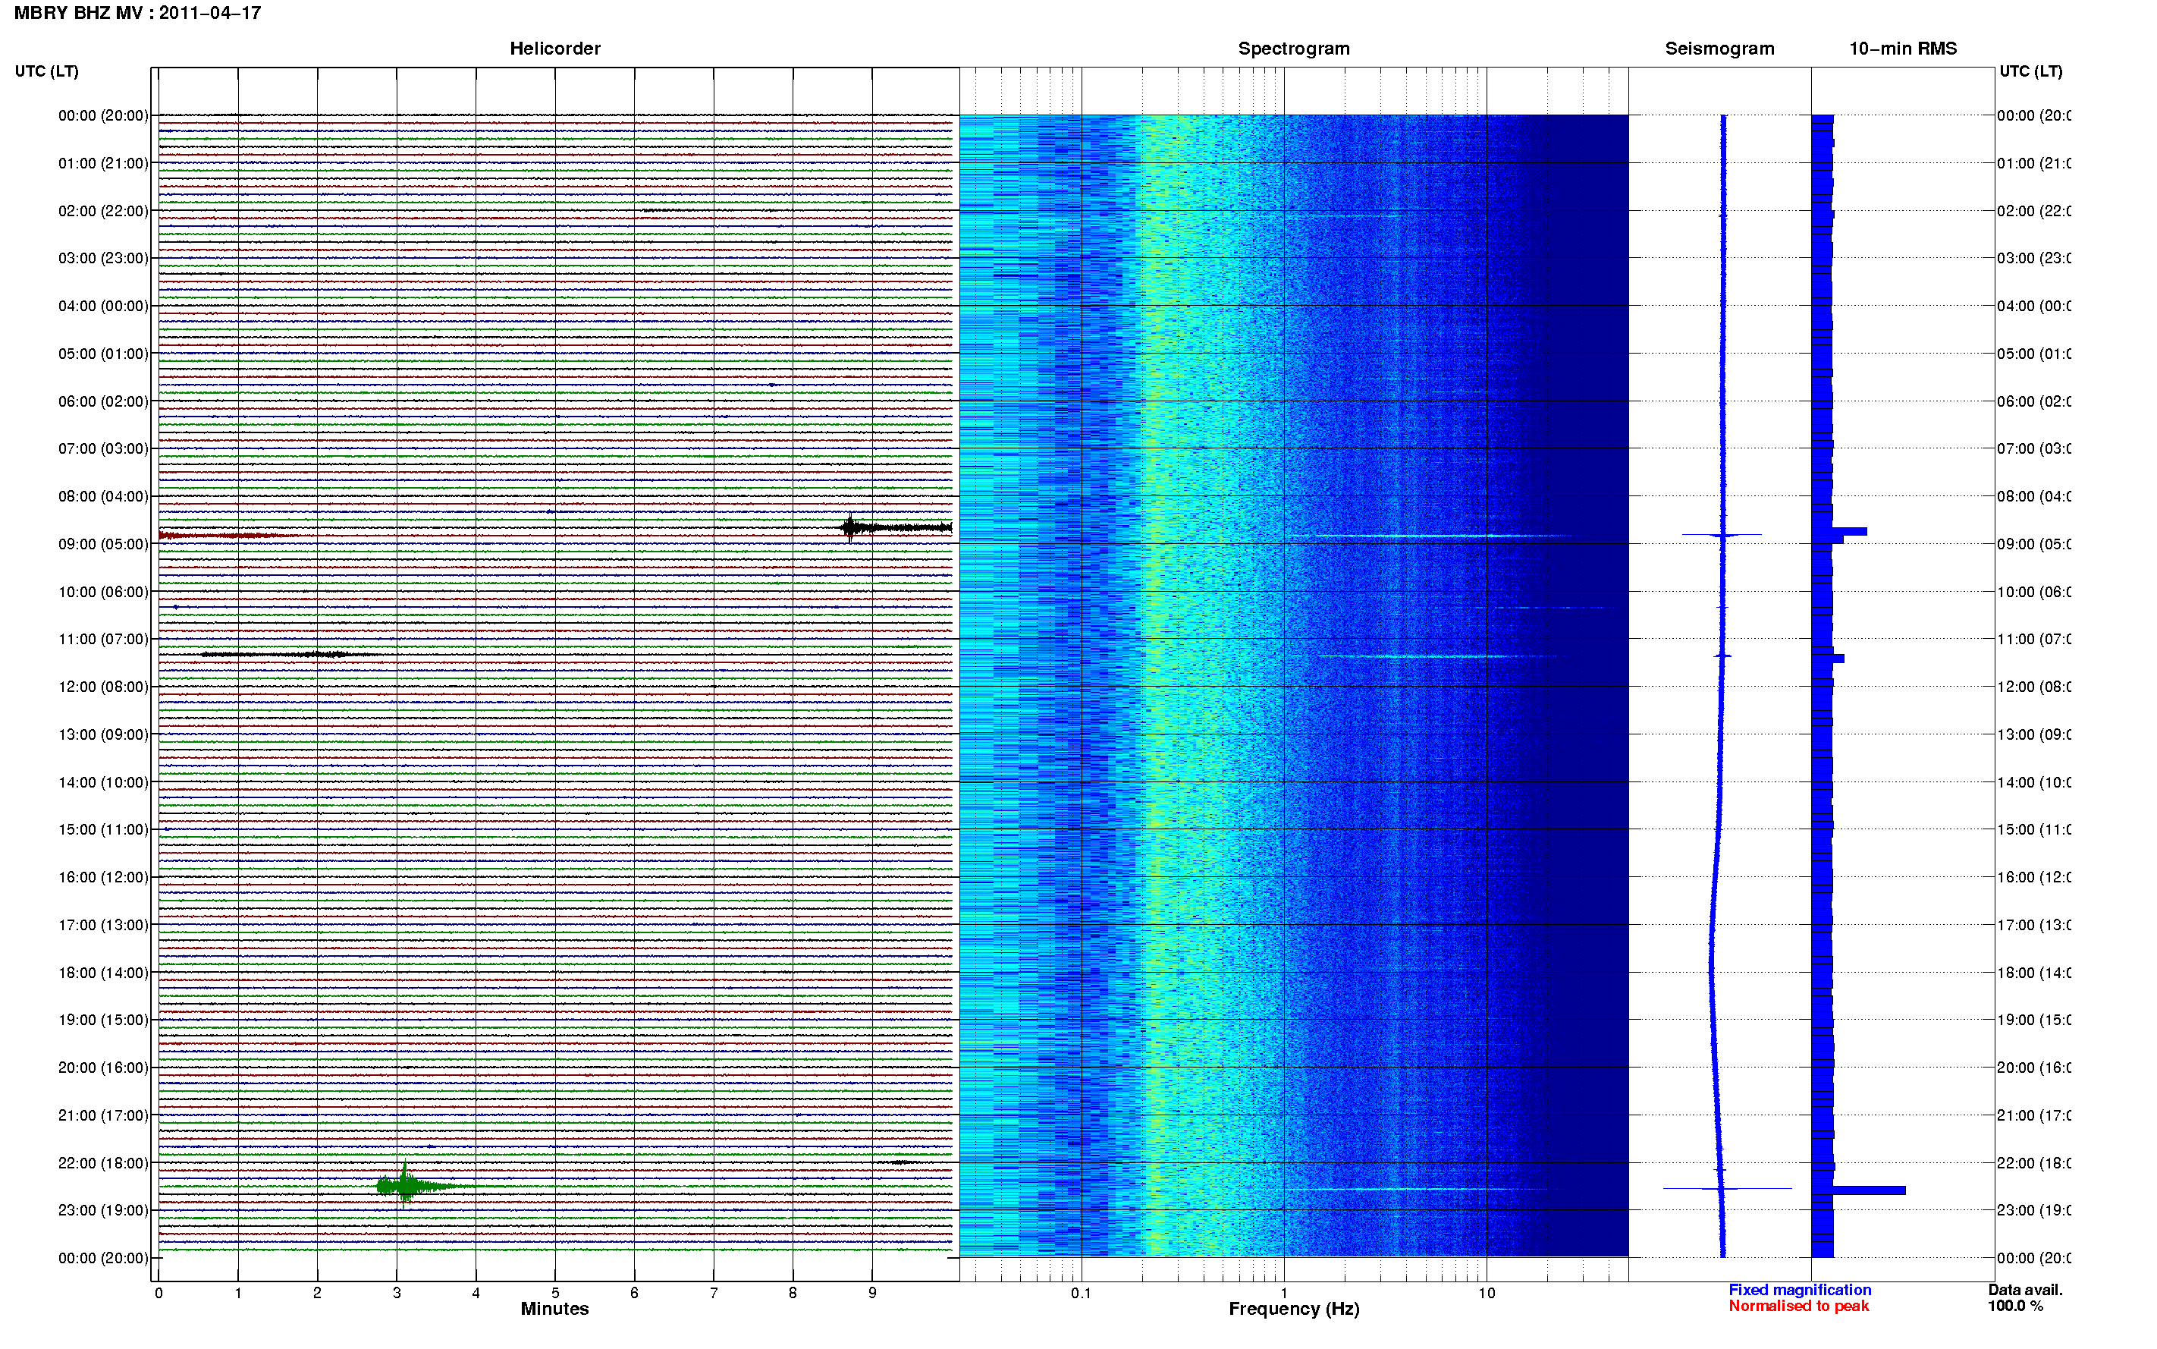Click the left 'UTC (LT)' axis label
The height and width of the screenshot is (1349, 2157).
46,71
